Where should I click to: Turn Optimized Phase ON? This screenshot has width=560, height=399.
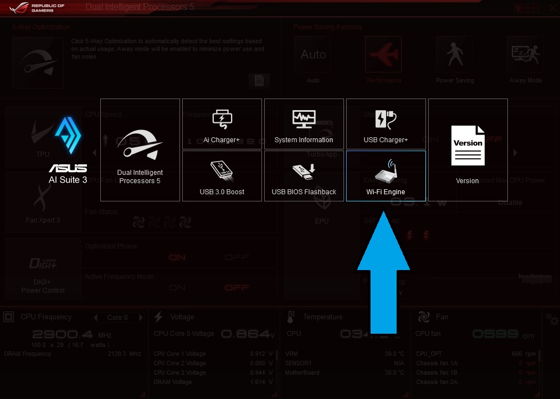pos(177,257)
